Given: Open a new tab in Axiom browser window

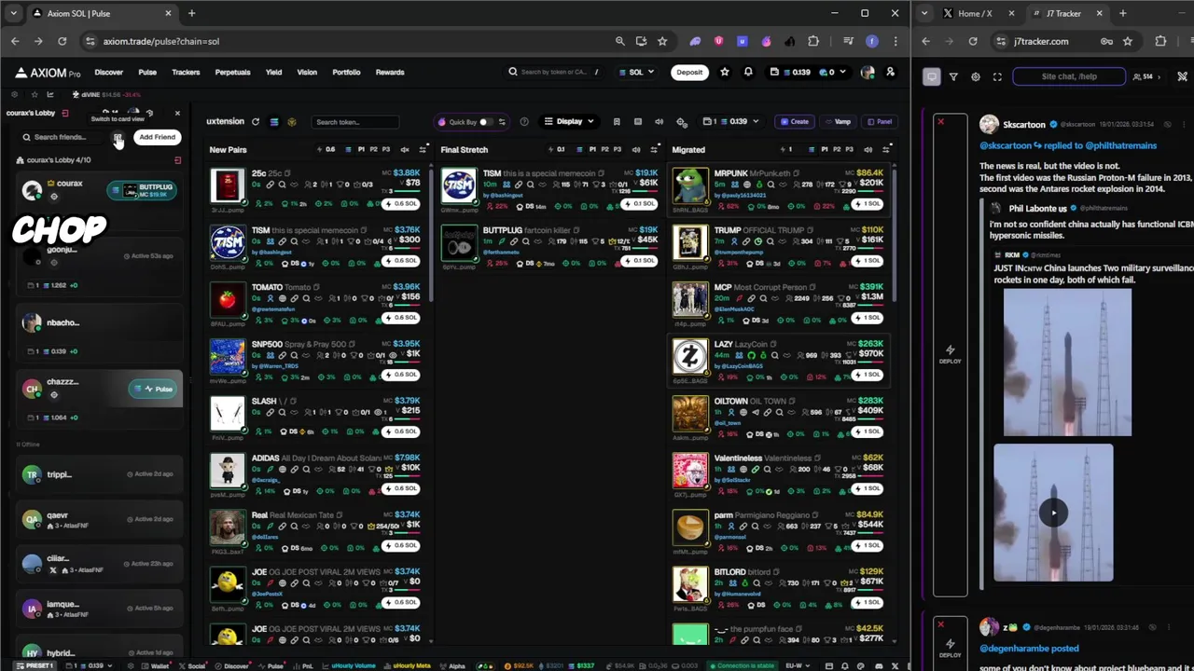Looking at the screenshot, I should tap(191, 13).
